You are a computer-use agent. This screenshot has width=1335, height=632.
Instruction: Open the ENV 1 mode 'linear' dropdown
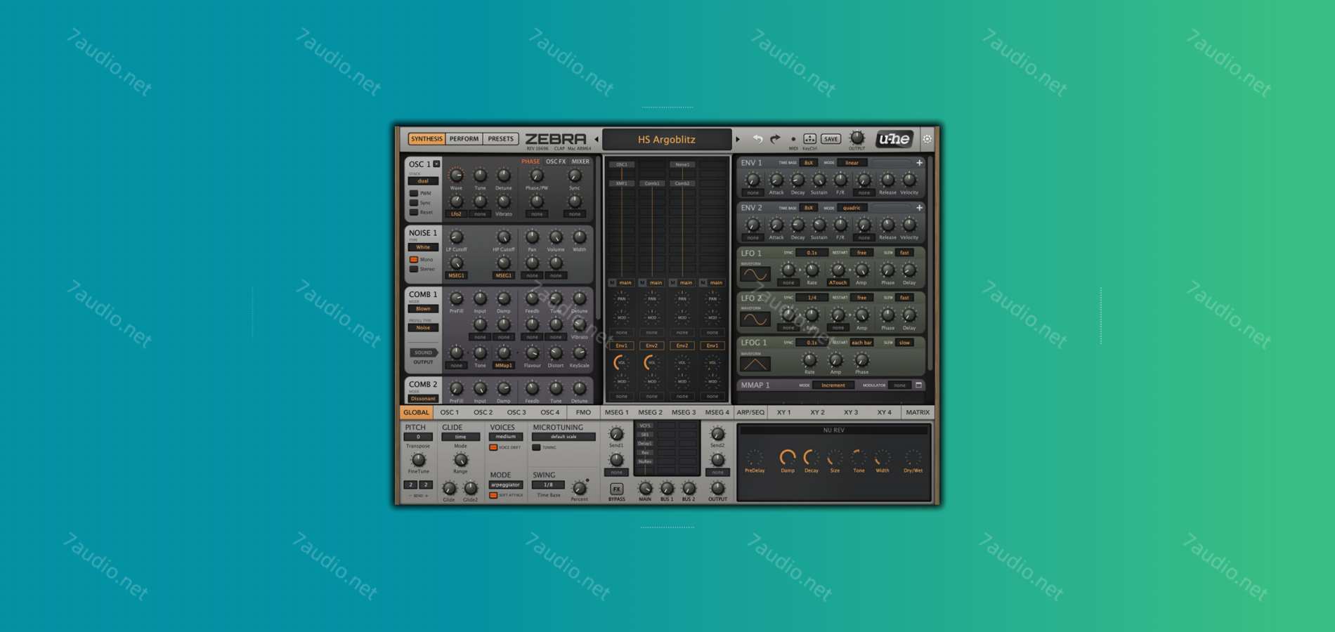852,163
